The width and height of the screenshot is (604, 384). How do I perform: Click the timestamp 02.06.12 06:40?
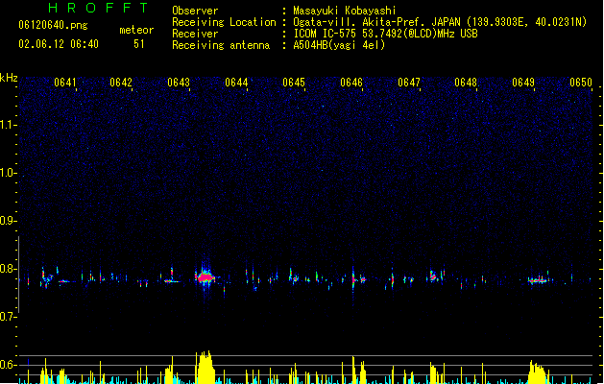pyautogui.click(x=59, y=44)
